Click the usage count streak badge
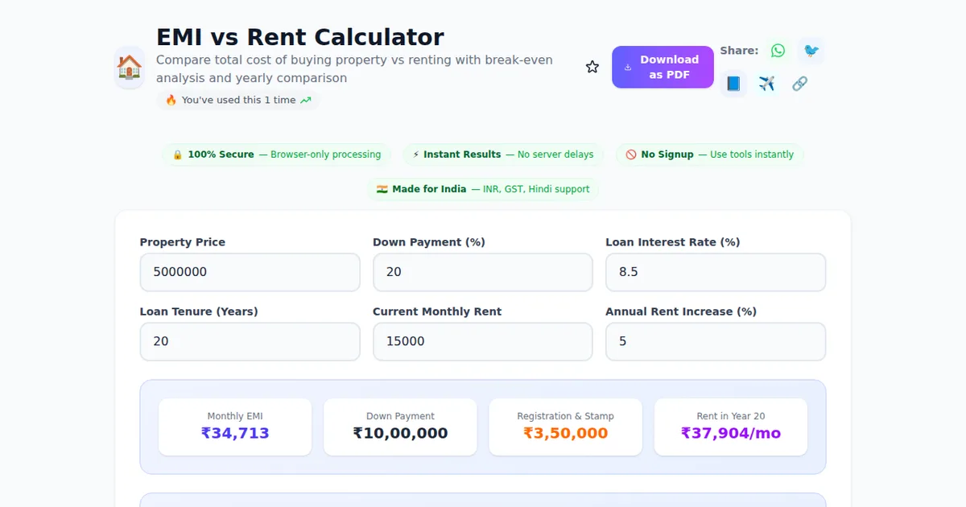The height and width of the screenshot is (507, 966). click(237, 101)
